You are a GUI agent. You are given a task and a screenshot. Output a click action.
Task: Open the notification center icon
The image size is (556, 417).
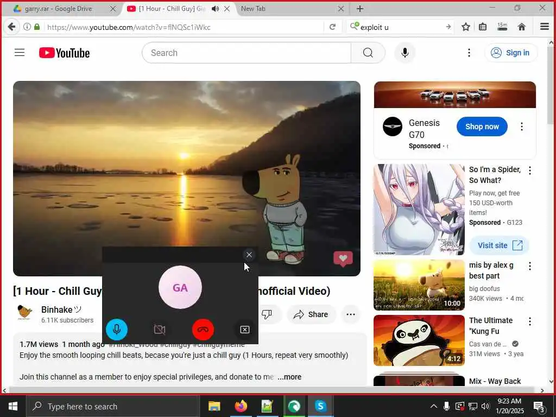point(539,406)
